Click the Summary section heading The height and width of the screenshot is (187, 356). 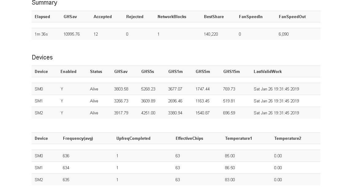[x=44, y=3]
